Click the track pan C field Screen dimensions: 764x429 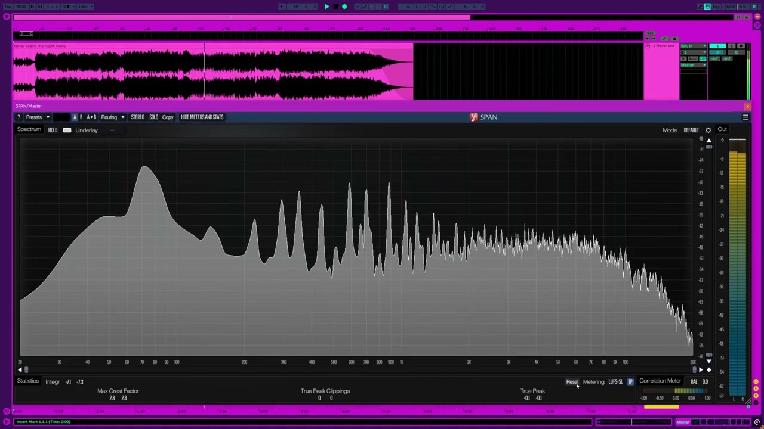[x=736, y=52]
